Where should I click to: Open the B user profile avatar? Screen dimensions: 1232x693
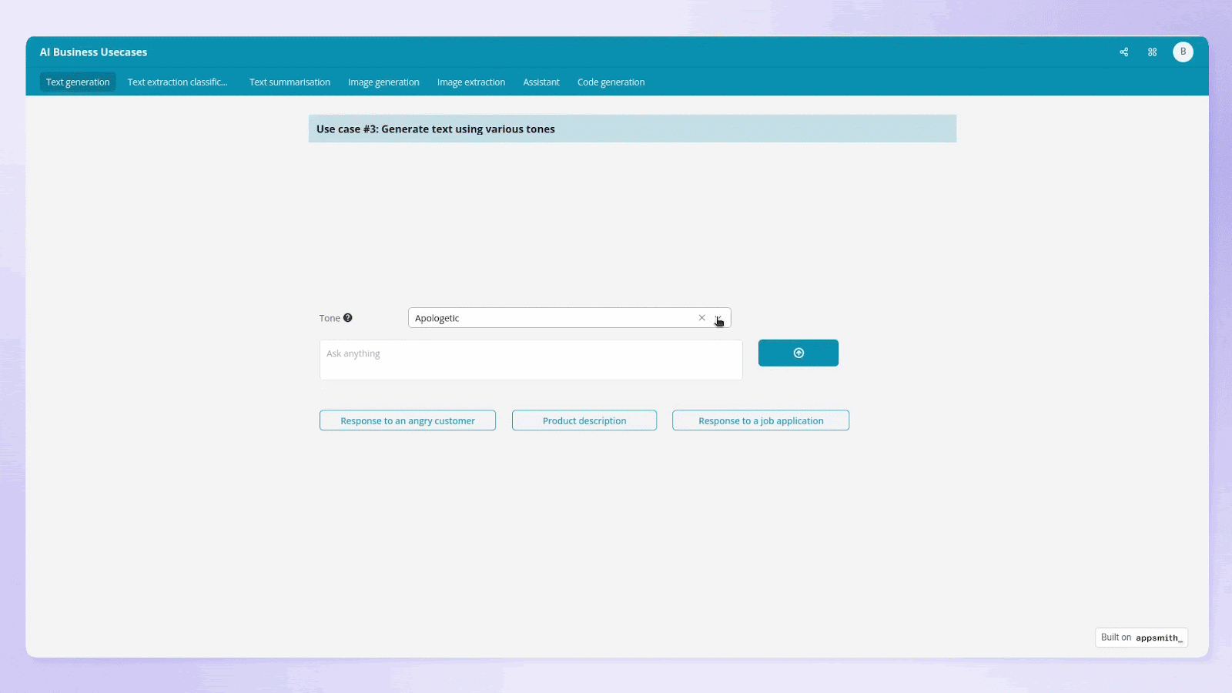coord(1183,52)
